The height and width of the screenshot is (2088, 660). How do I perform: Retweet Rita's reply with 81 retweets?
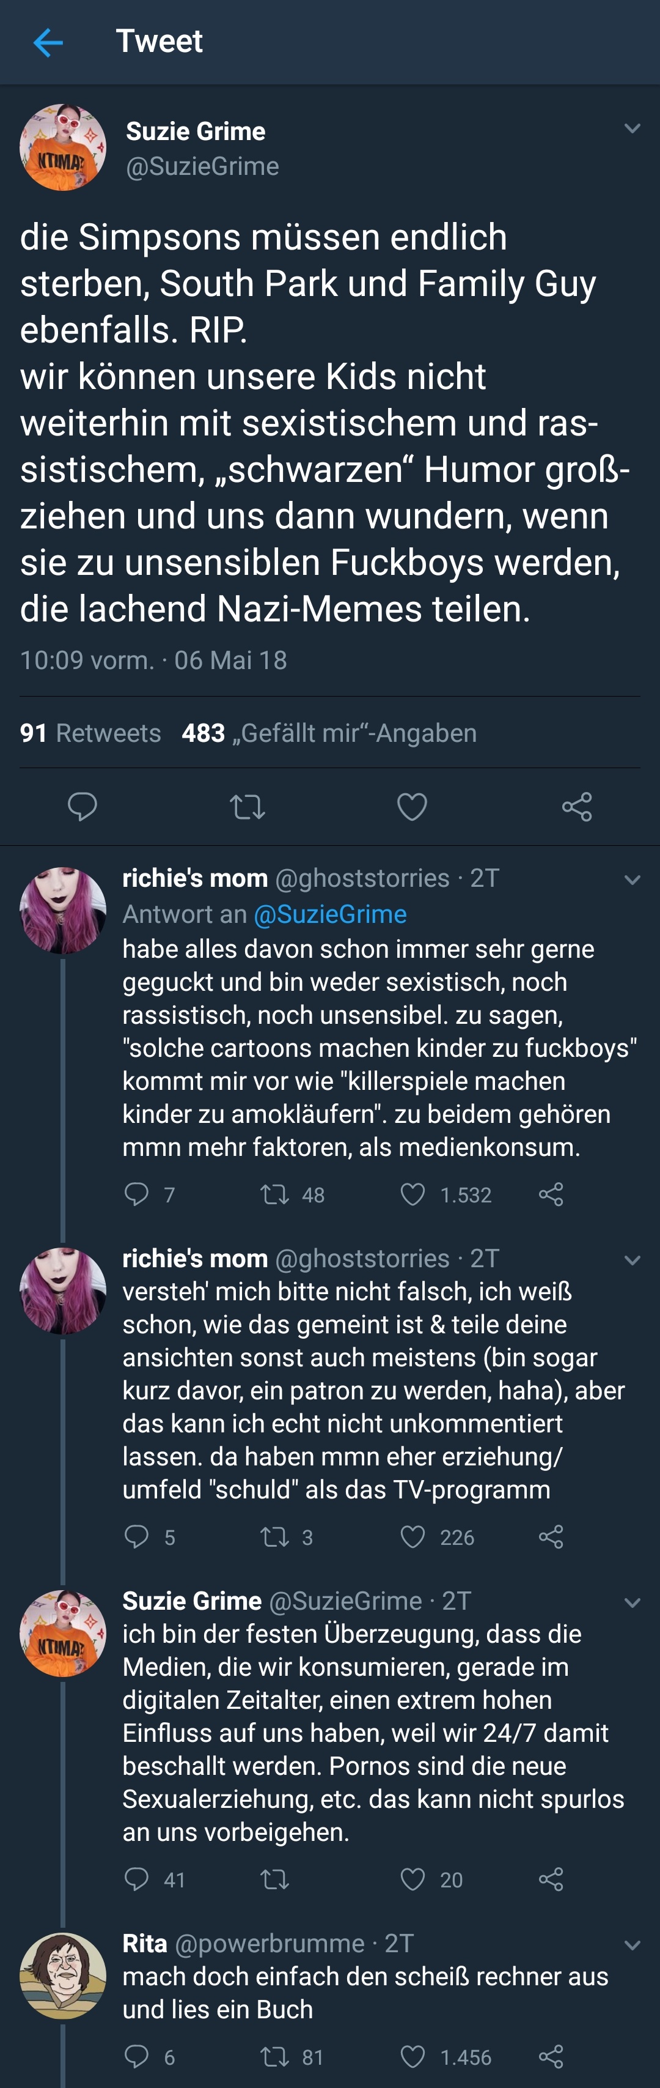pos(274,2056)
